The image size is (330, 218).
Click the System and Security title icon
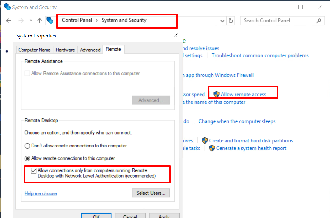point(7,7)
